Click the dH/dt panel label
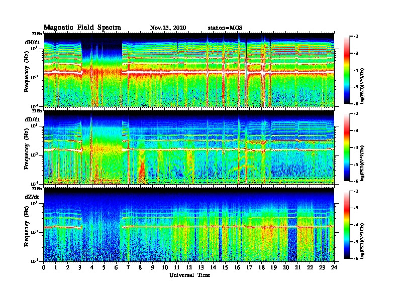This screenshot has height=307, width=398. coord(32,42)
